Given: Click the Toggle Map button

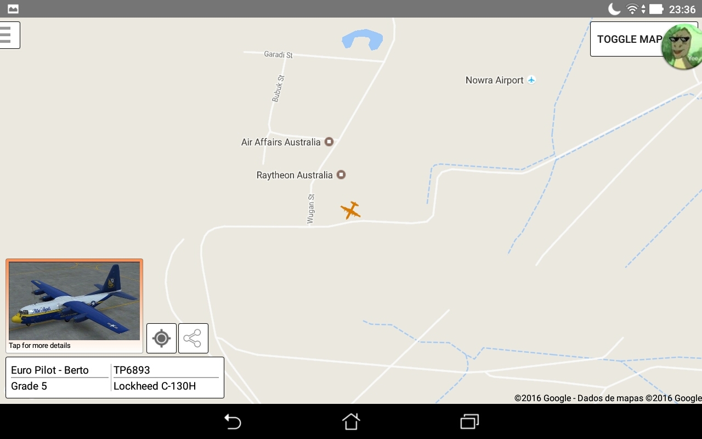Looking at the screenshot, I should (628, 39).
